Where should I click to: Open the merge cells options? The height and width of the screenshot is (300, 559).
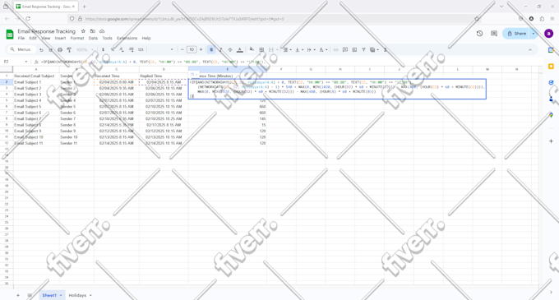[272, 50]
